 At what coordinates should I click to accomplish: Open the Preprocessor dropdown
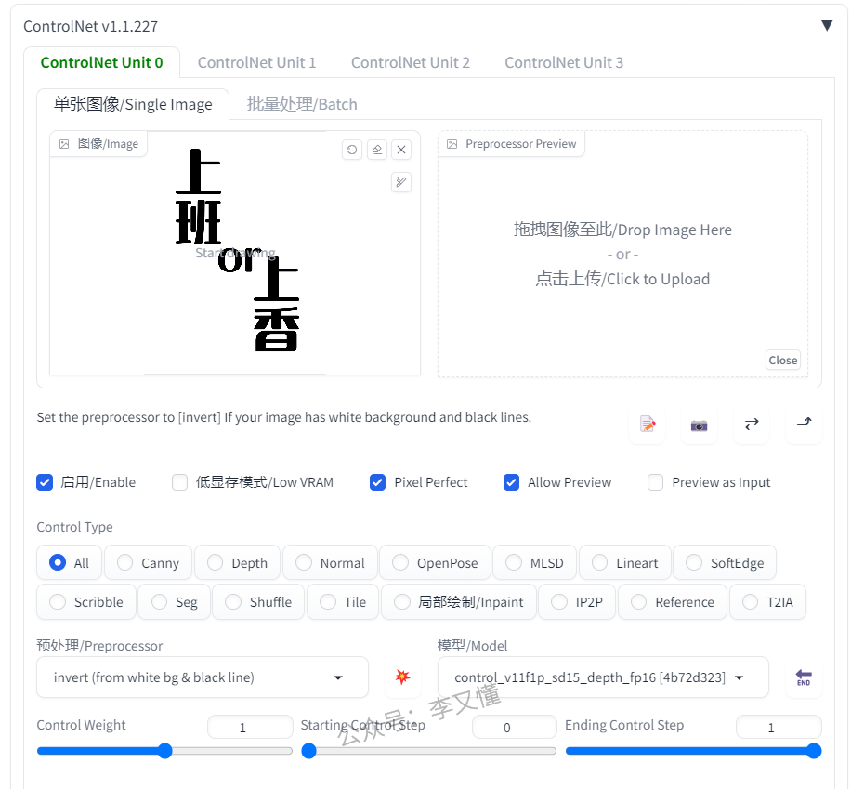click(203, 677)
